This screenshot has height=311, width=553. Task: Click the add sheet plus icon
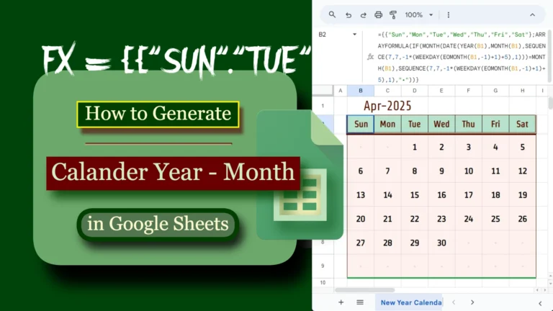[x=341, y=302]
